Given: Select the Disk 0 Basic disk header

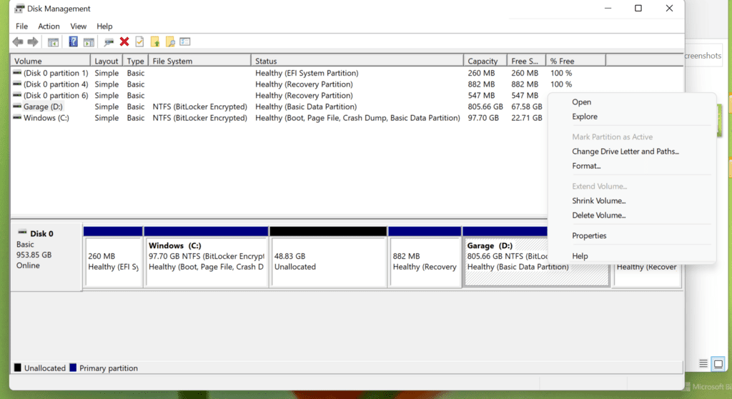Looking at the screenshot, I should pos(46,257).
